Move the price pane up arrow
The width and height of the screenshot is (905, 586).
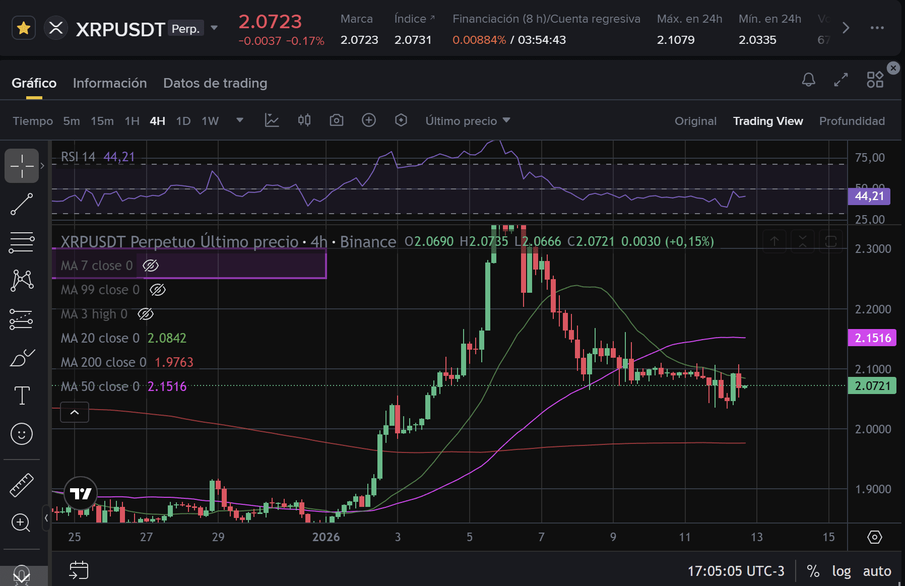tap(774, 241)
